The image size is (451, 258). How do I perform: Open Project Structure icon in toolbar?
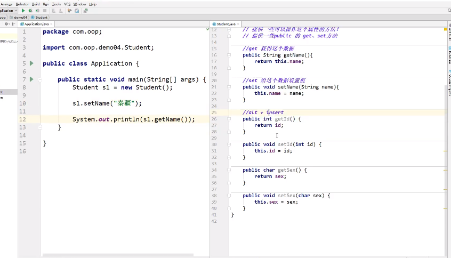click(x=77, y=11)
